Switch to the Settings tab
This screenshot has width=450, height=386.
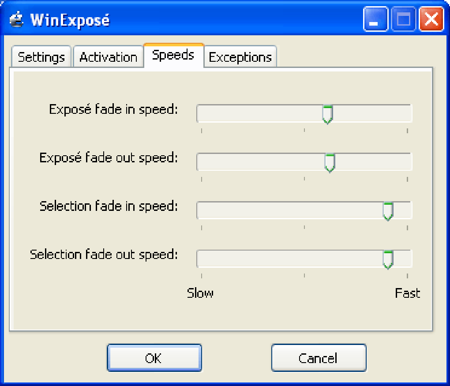coord(41,57)
